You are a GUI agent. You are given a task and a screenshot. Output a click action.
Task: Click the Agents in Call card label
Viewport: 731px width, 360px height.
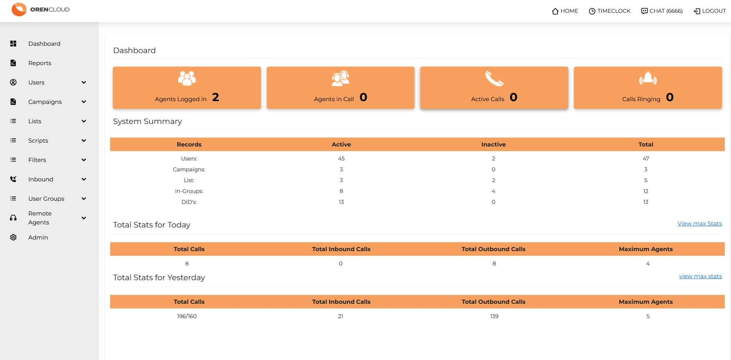(334, 99)
